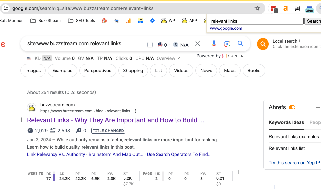The height and width of the screenshot is (189, 321).
Task: Open the 'Relevant Links - Why They Are Important' result
Action: tap(115, 120)
